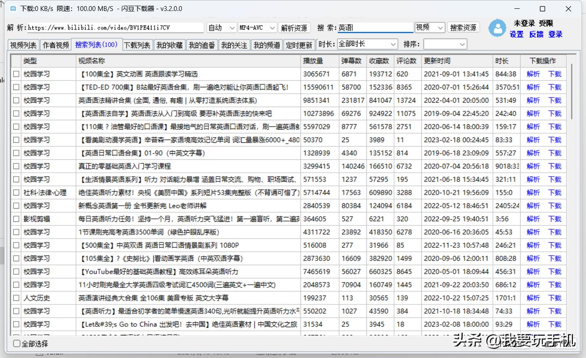This screenshot has height=358, width=586.
Task: Check the checkbox for 【100集全】英文动画 row
Action: coord(16,74)
